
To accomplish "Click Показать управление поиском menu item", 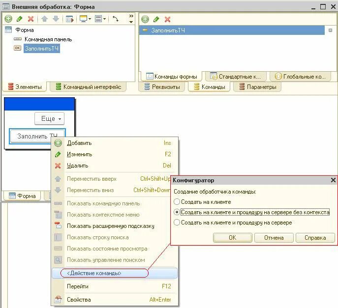I will pyautogui.click(x=115, y=260).
